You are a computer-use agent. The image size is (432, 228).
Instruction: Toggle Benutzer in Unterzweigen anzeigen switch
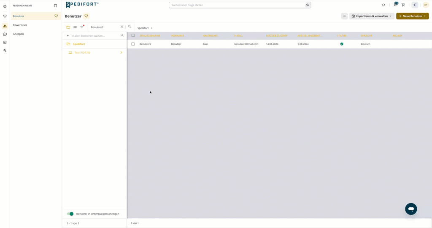[x=70, y=214]
